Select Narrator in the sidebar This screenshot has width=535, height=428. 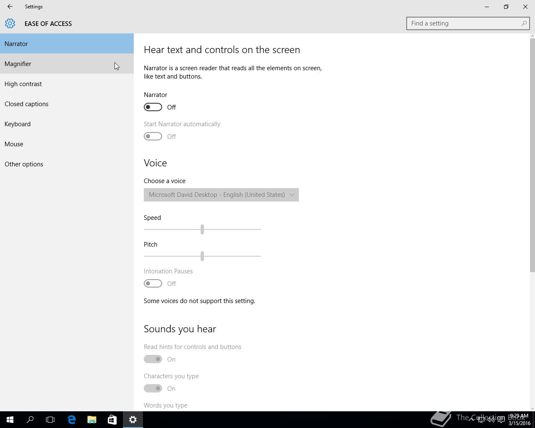click(67, 43)
